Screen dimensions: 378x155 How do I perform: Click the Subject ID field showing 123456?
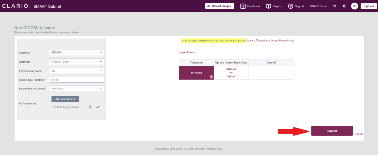click(x=76, y=79)
